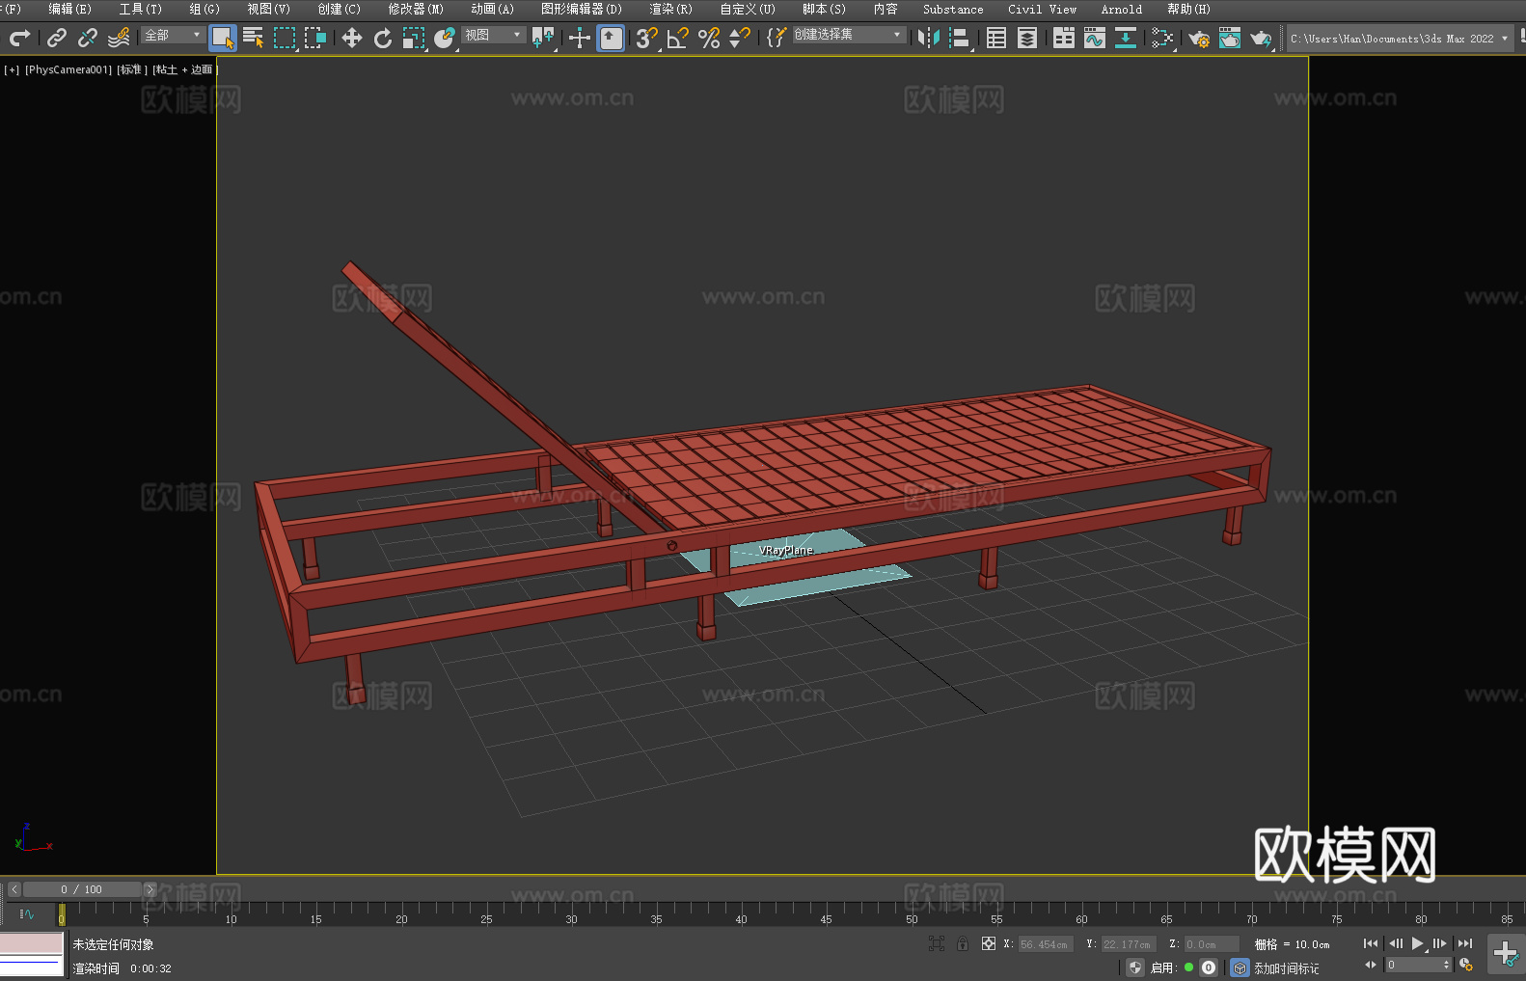Screen dimensions: 1526x981
Task: Click the time slider next frame arrow
Action: pos(150,889)
